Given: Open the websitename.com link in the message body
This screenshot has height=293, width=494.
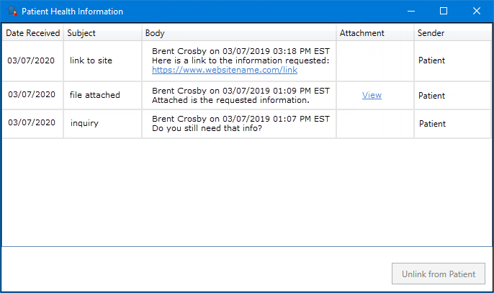Looking at the screenshot, I should 225,70.
